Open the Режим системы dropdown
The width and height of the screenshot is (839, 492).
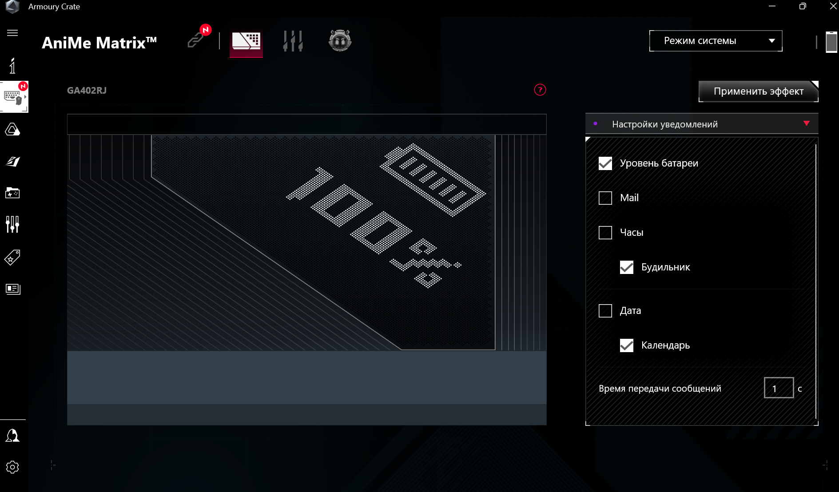click(715, 41)
